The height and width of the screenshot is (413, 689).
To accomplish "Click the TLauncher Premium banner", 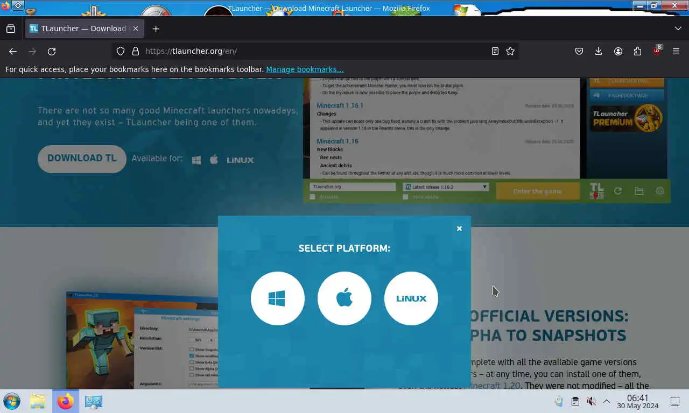I will pyautogui.click(x=627, y=118).
